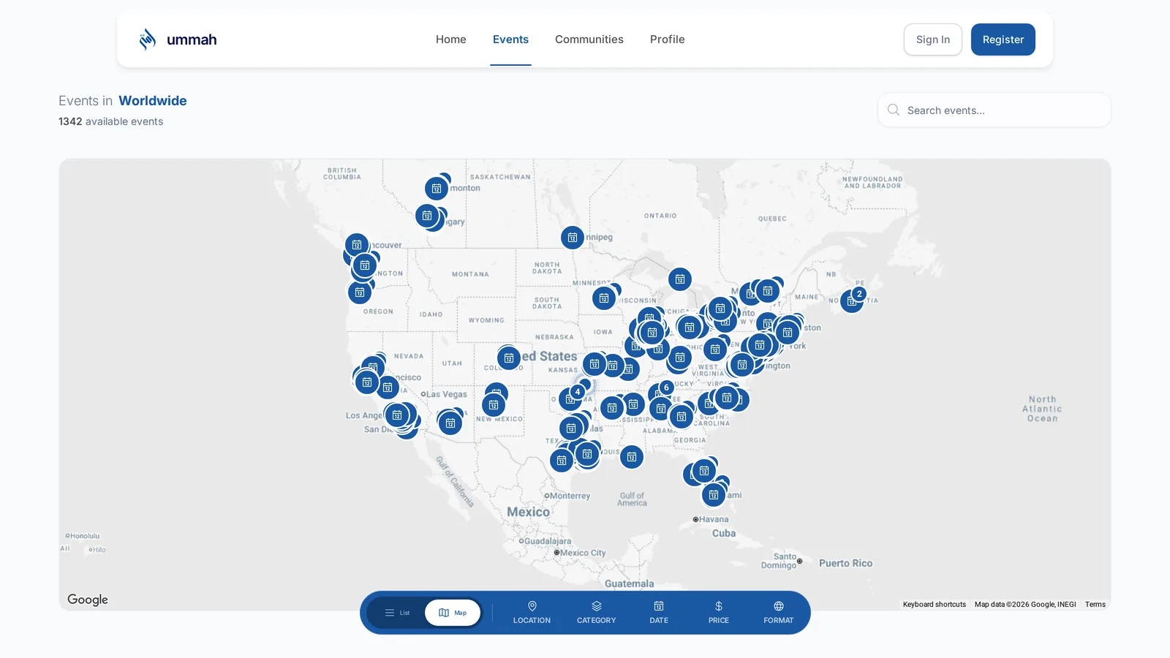Viewport: 1170px width, 658px height.
Task: Click the Worldwide location text
Action: pyautogui.click(x=153, y=101)
